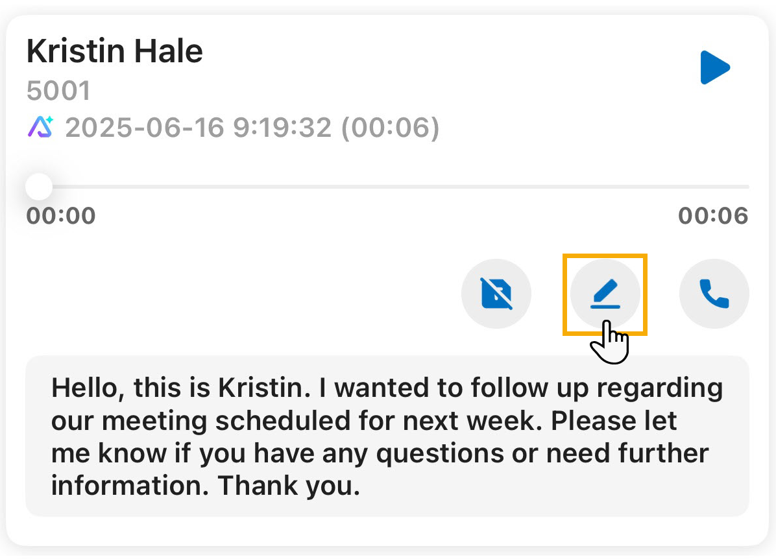Click the caller name Kristin Hale

[x=115, y=51]
